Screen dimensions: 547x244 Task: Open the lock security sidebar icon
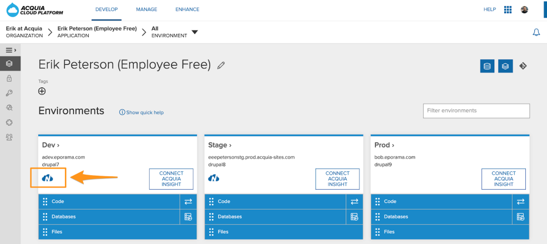(9, 78)
